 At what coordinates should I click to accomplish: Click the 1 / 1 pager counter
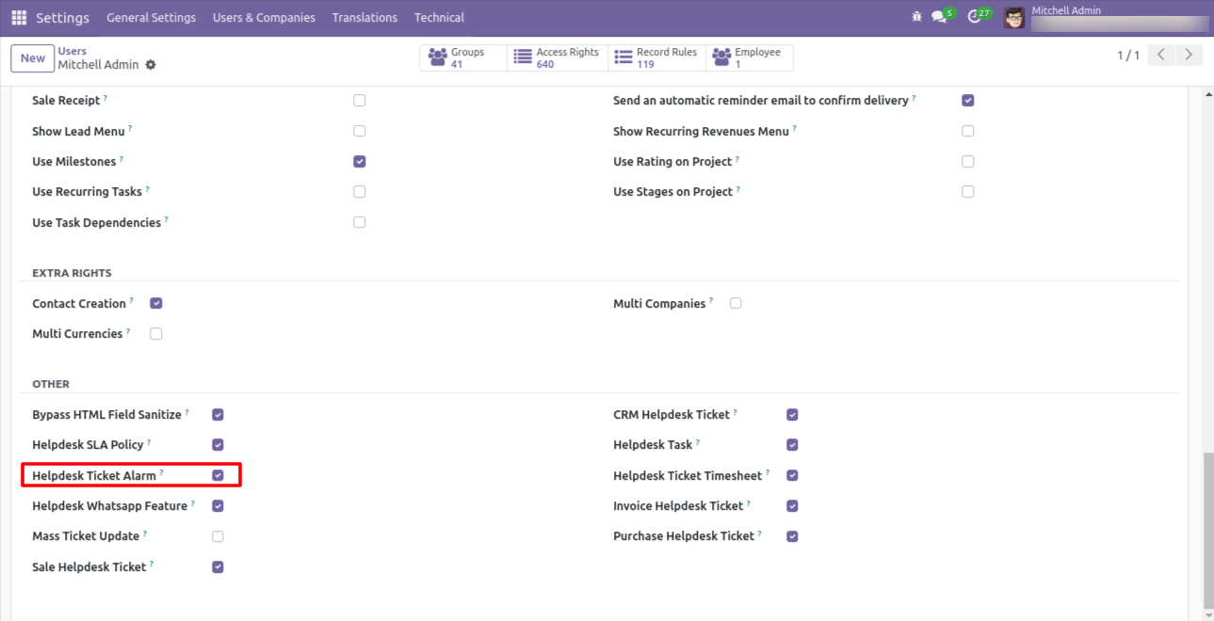coord(1128,56)
